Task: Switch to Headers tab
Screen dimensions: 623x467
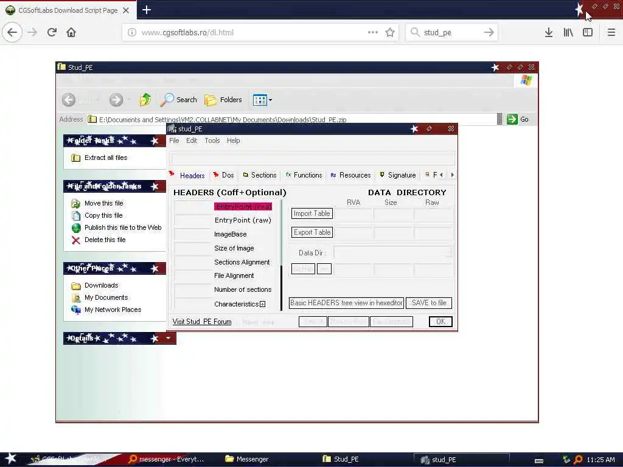Action: click(187, 175)
